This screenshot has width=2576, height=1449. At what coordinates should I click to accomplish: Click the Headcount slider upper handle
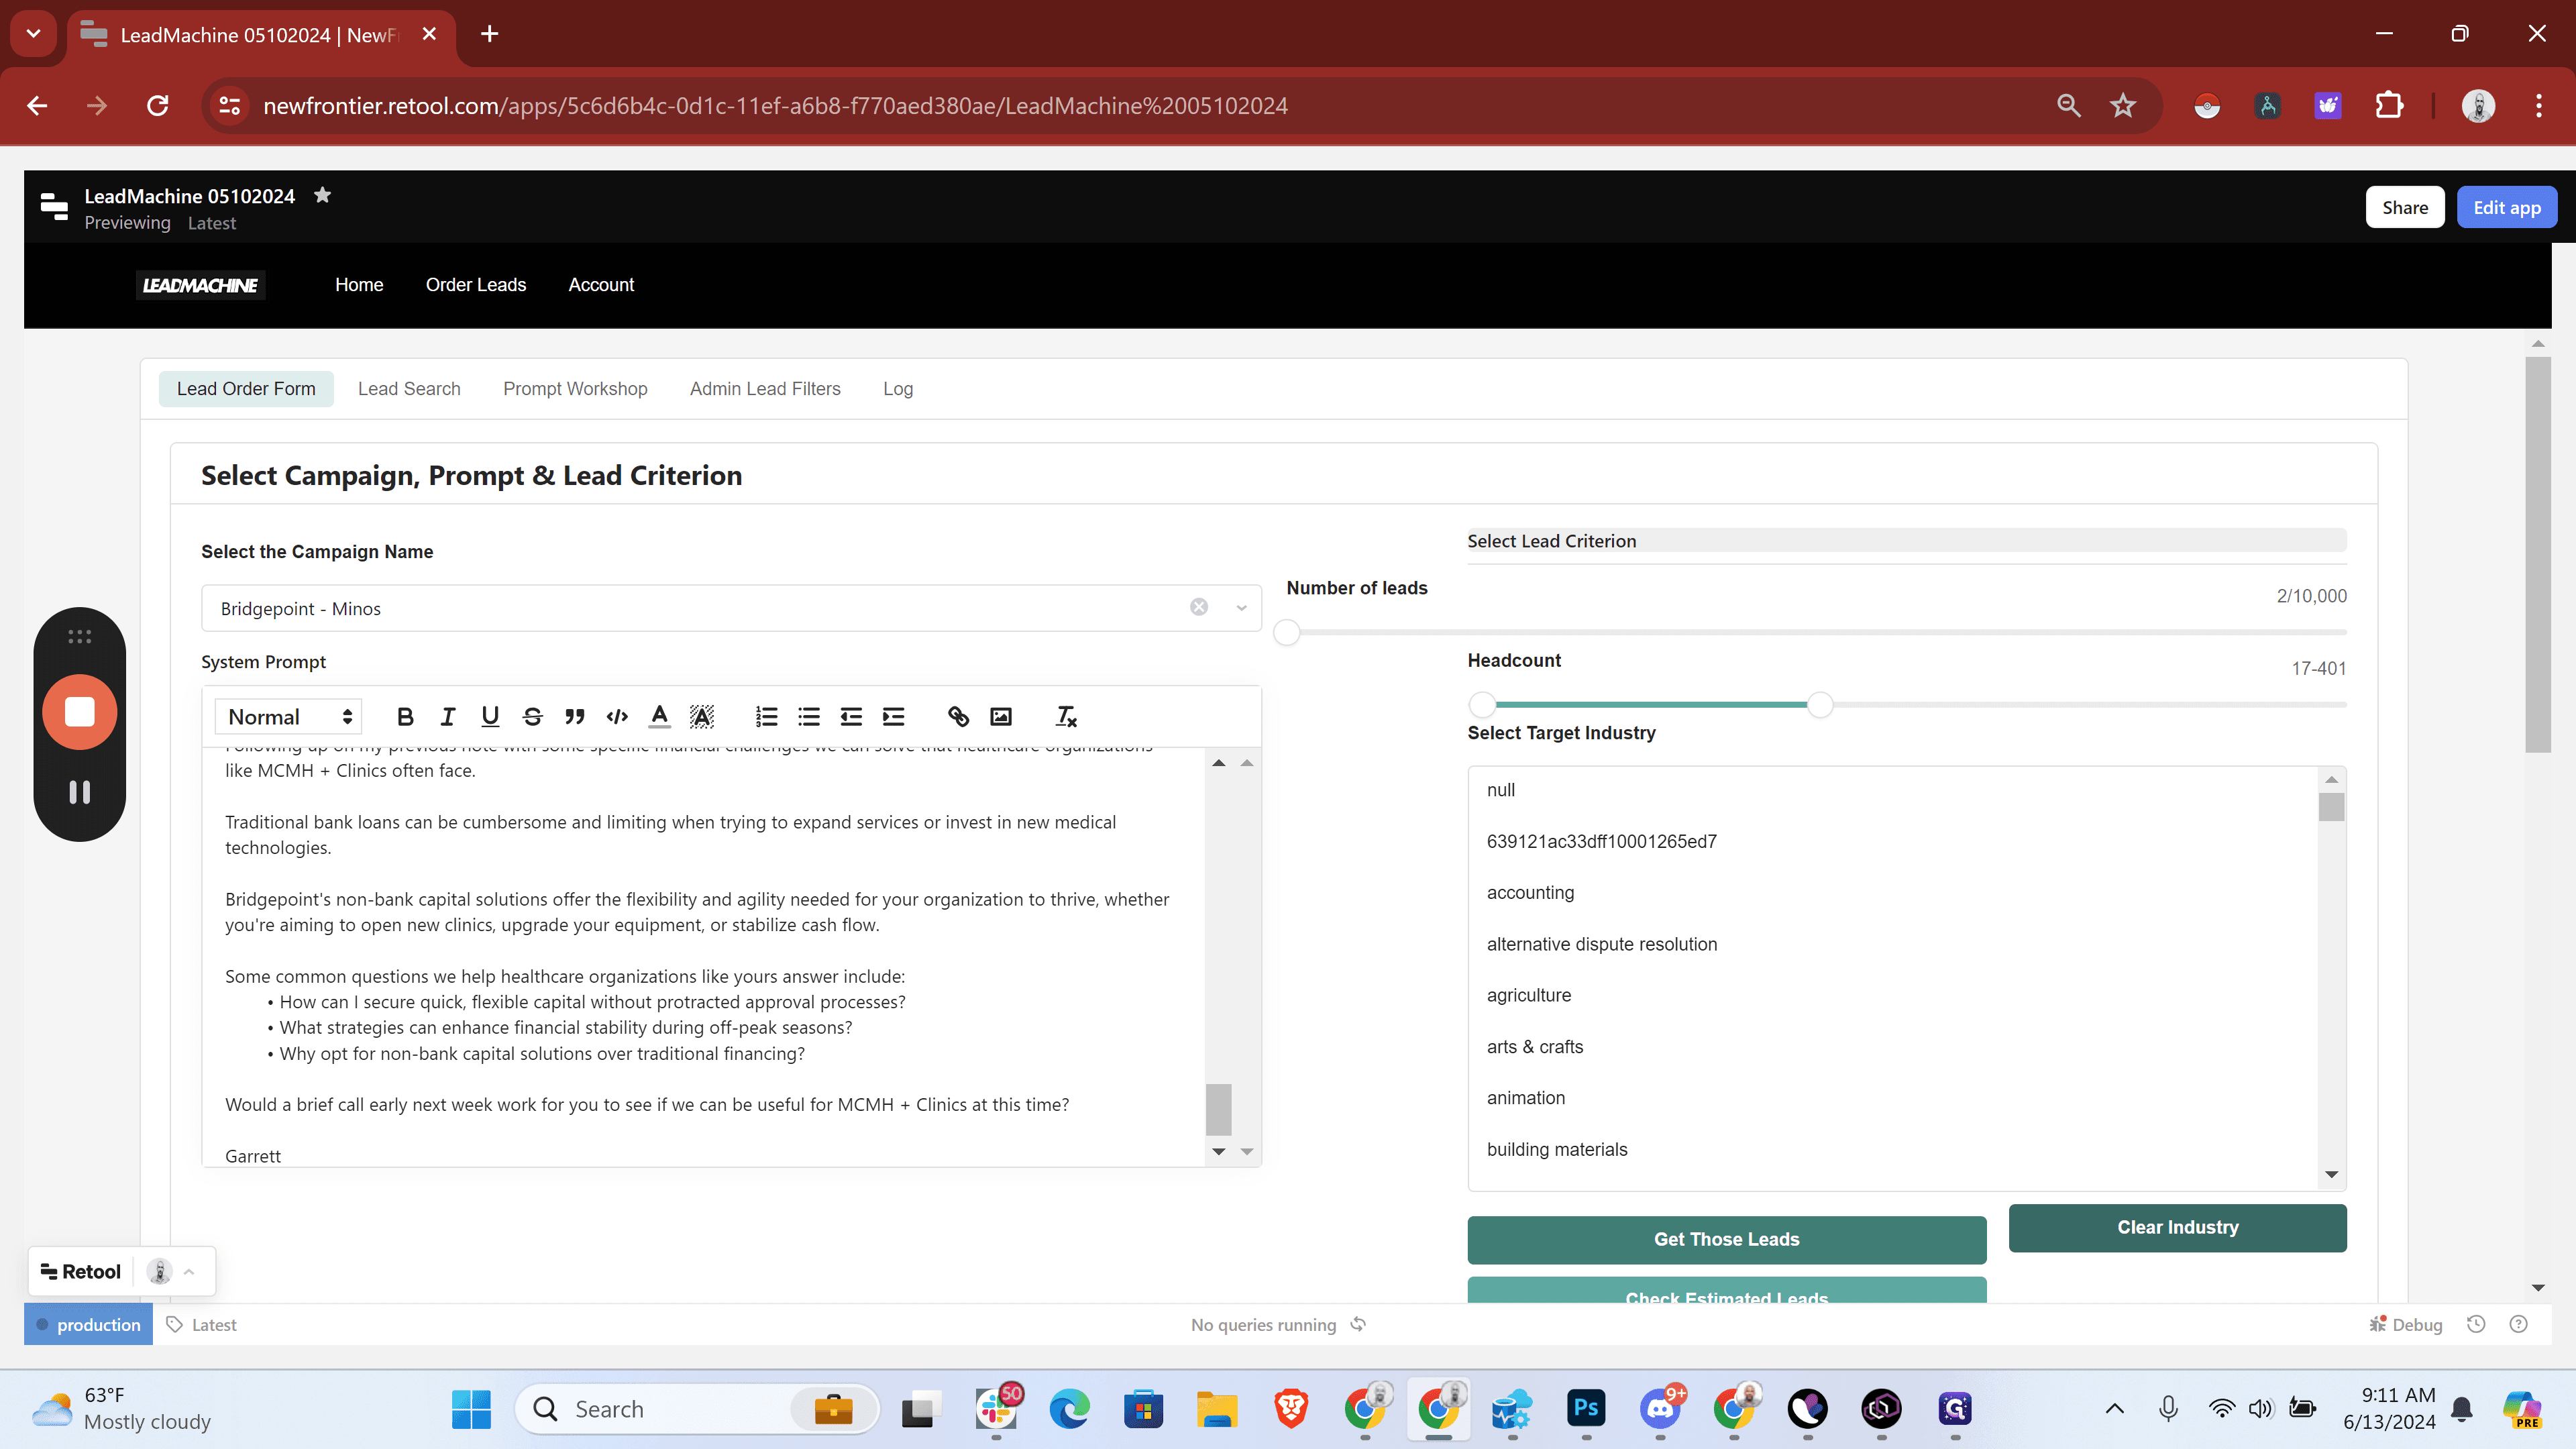coord(1820,704)
